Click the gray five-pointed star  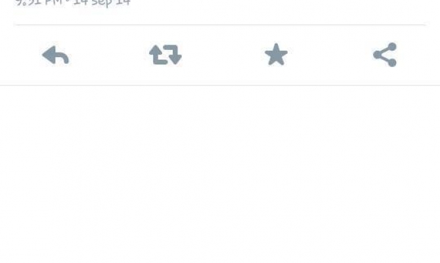tap(276, 55)
